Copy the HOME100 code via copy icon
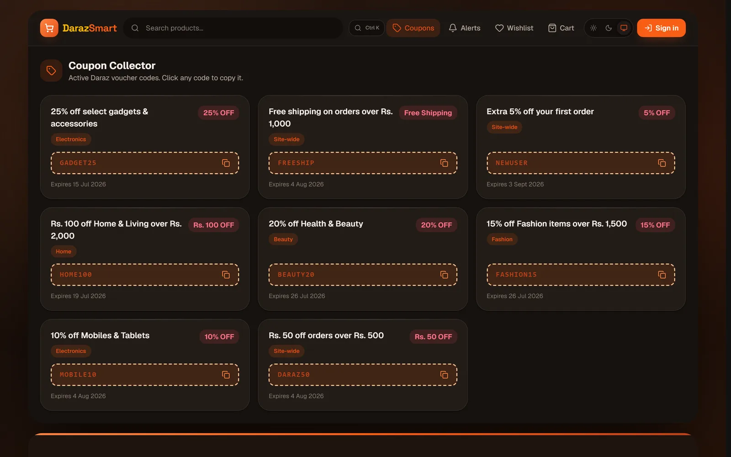731x457 pixels. [226, 275]
